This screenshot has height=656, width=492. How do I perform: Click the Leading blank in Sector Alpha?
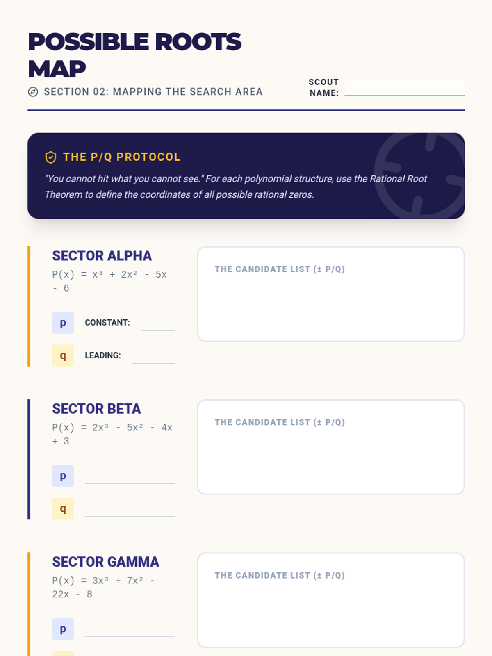coord(153,357)
